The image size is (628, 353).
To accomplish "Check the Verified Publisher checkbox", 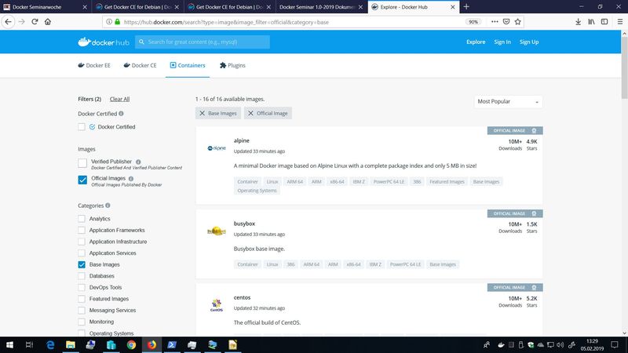I will click(x=82, y=163).
